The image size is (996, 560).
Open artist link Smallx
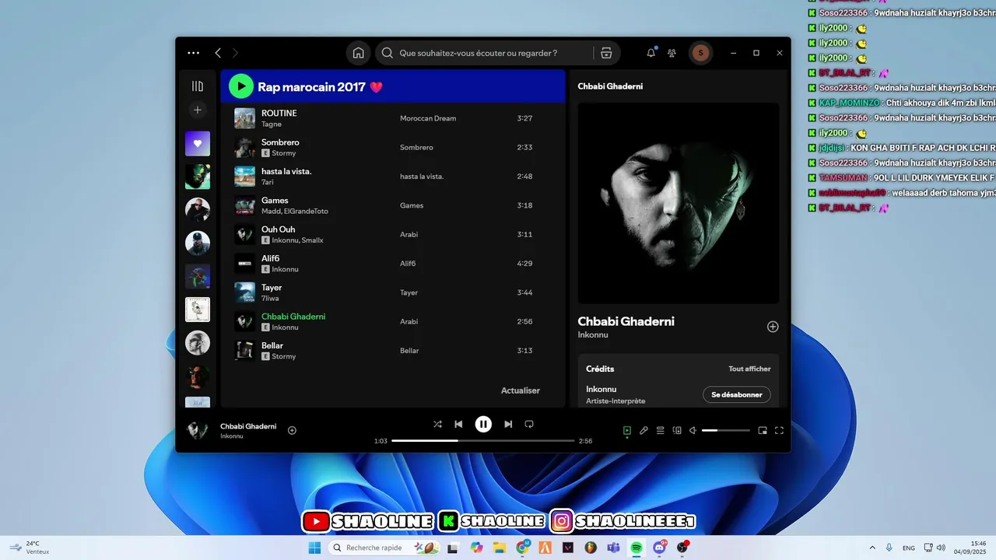[313, 240]
